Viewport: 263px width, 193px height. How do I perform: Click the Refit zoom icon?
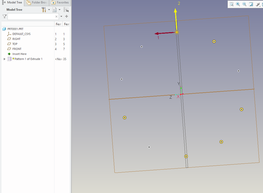tap(231, 4)
